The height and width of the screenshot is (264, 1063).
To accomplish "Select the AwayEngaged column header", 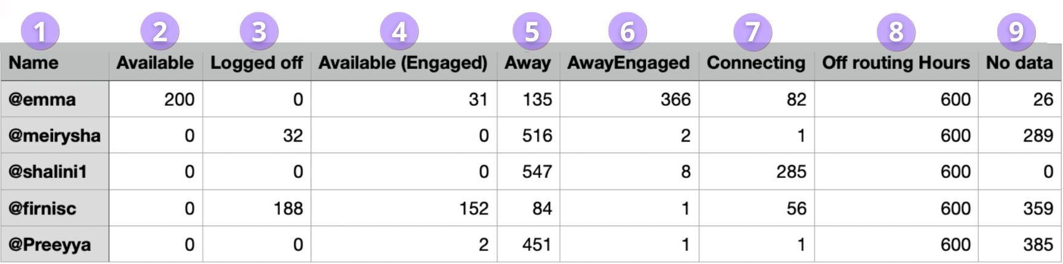I will pos(628,63).
